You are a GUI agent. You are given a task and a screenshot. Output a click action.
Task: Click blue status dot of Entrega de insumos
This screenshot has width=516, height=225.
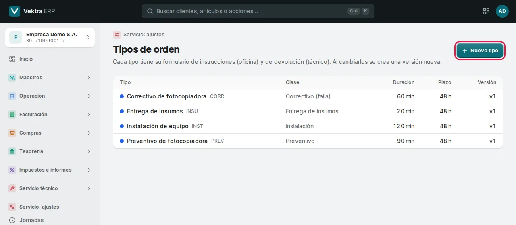(x=122, y=111)
